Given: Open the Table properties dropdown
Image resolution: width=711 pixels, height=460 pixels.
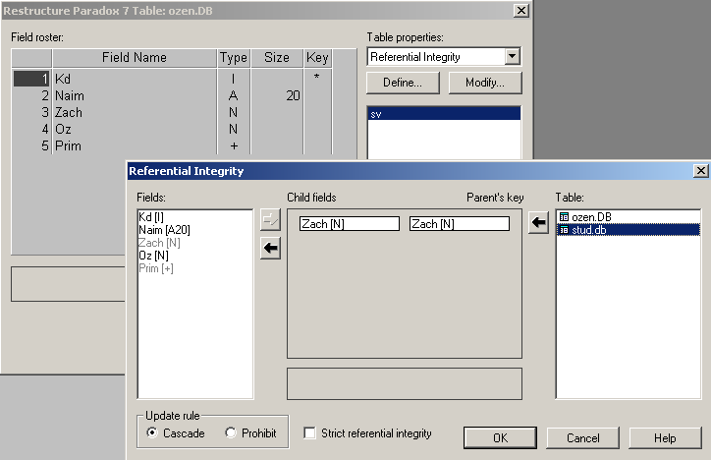Looking at the screenshot, I should coord(512,57).
